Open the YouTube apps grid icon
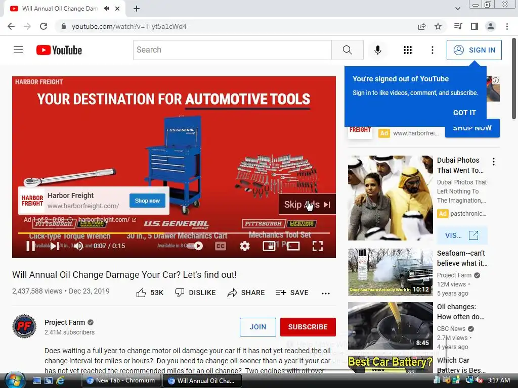The width and height of the screenshot is (518, 388). point(408,50)
